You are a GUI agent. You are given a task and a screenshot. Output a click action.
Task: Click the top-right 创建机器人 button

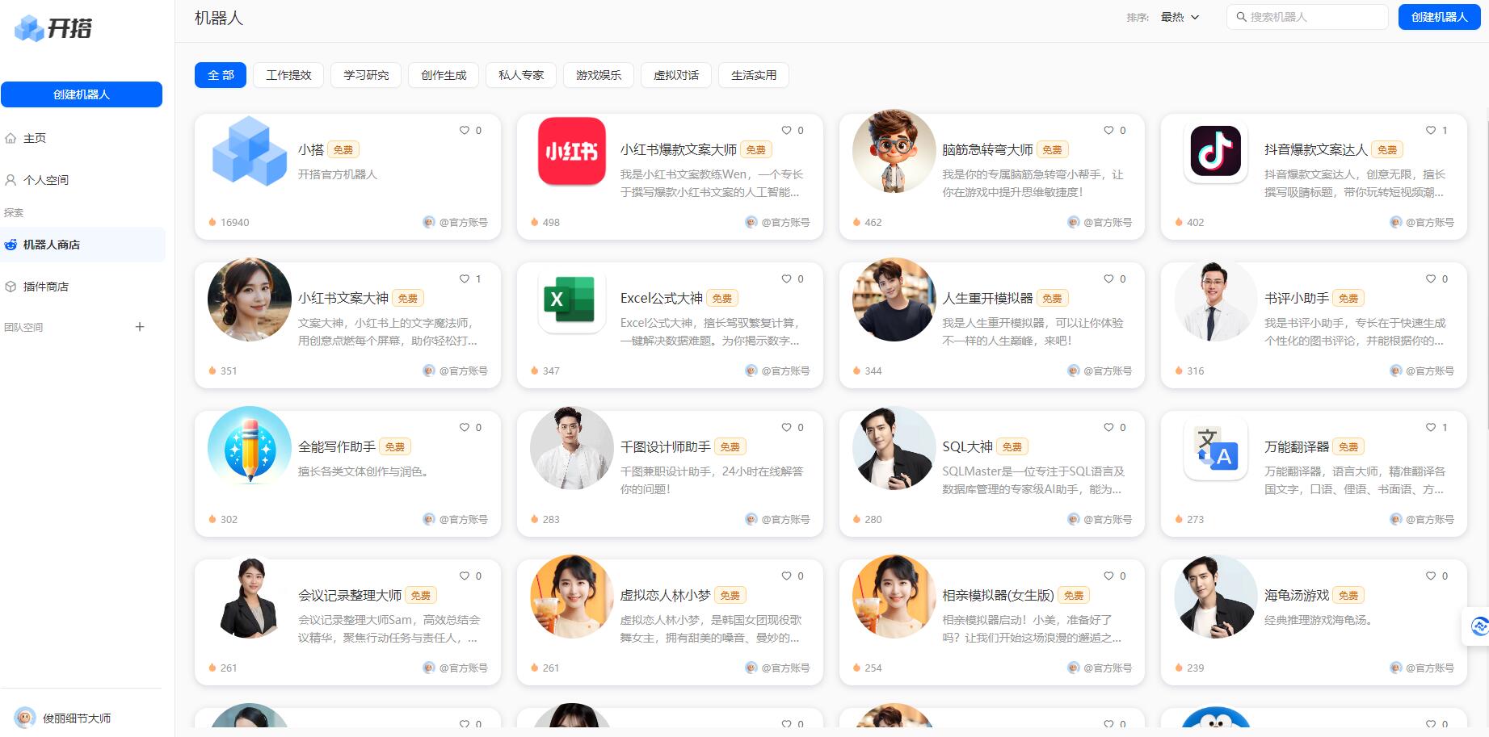(1439, 17)
